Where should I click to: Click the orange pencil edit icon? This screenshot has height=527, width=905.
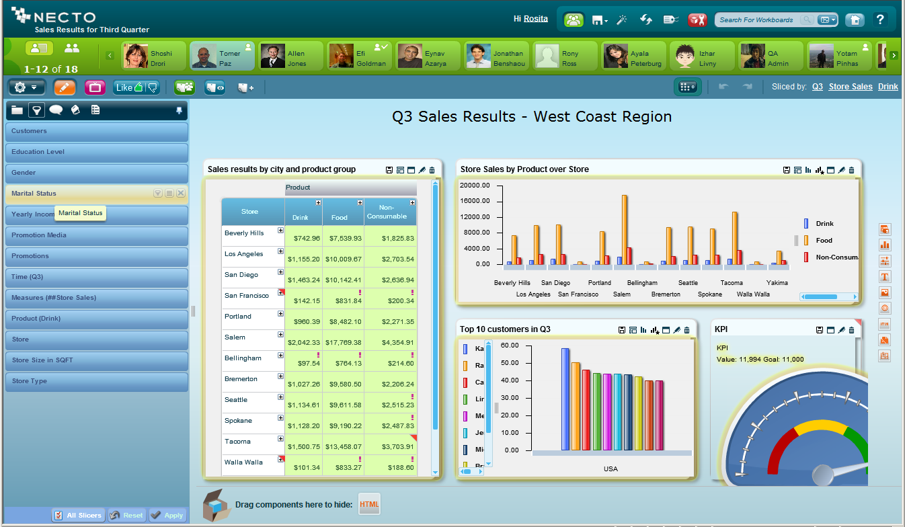pos(65,87)
